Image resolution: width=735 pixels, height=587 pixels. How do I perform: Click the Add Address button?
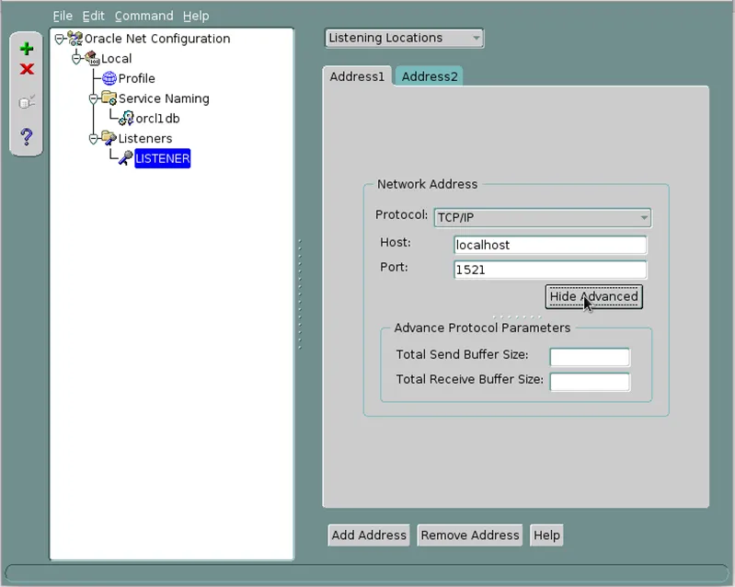pos(369,535)
